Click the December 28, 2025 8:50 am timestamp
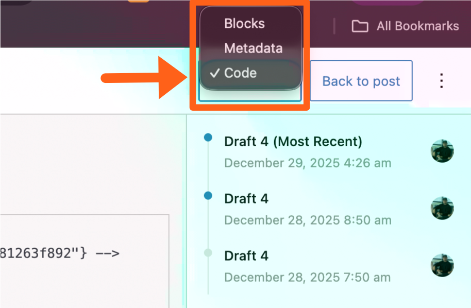 [308, 220]
